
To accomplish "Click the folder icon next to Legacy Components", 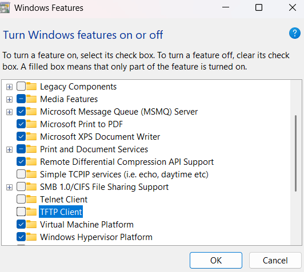I will point(31,86).
